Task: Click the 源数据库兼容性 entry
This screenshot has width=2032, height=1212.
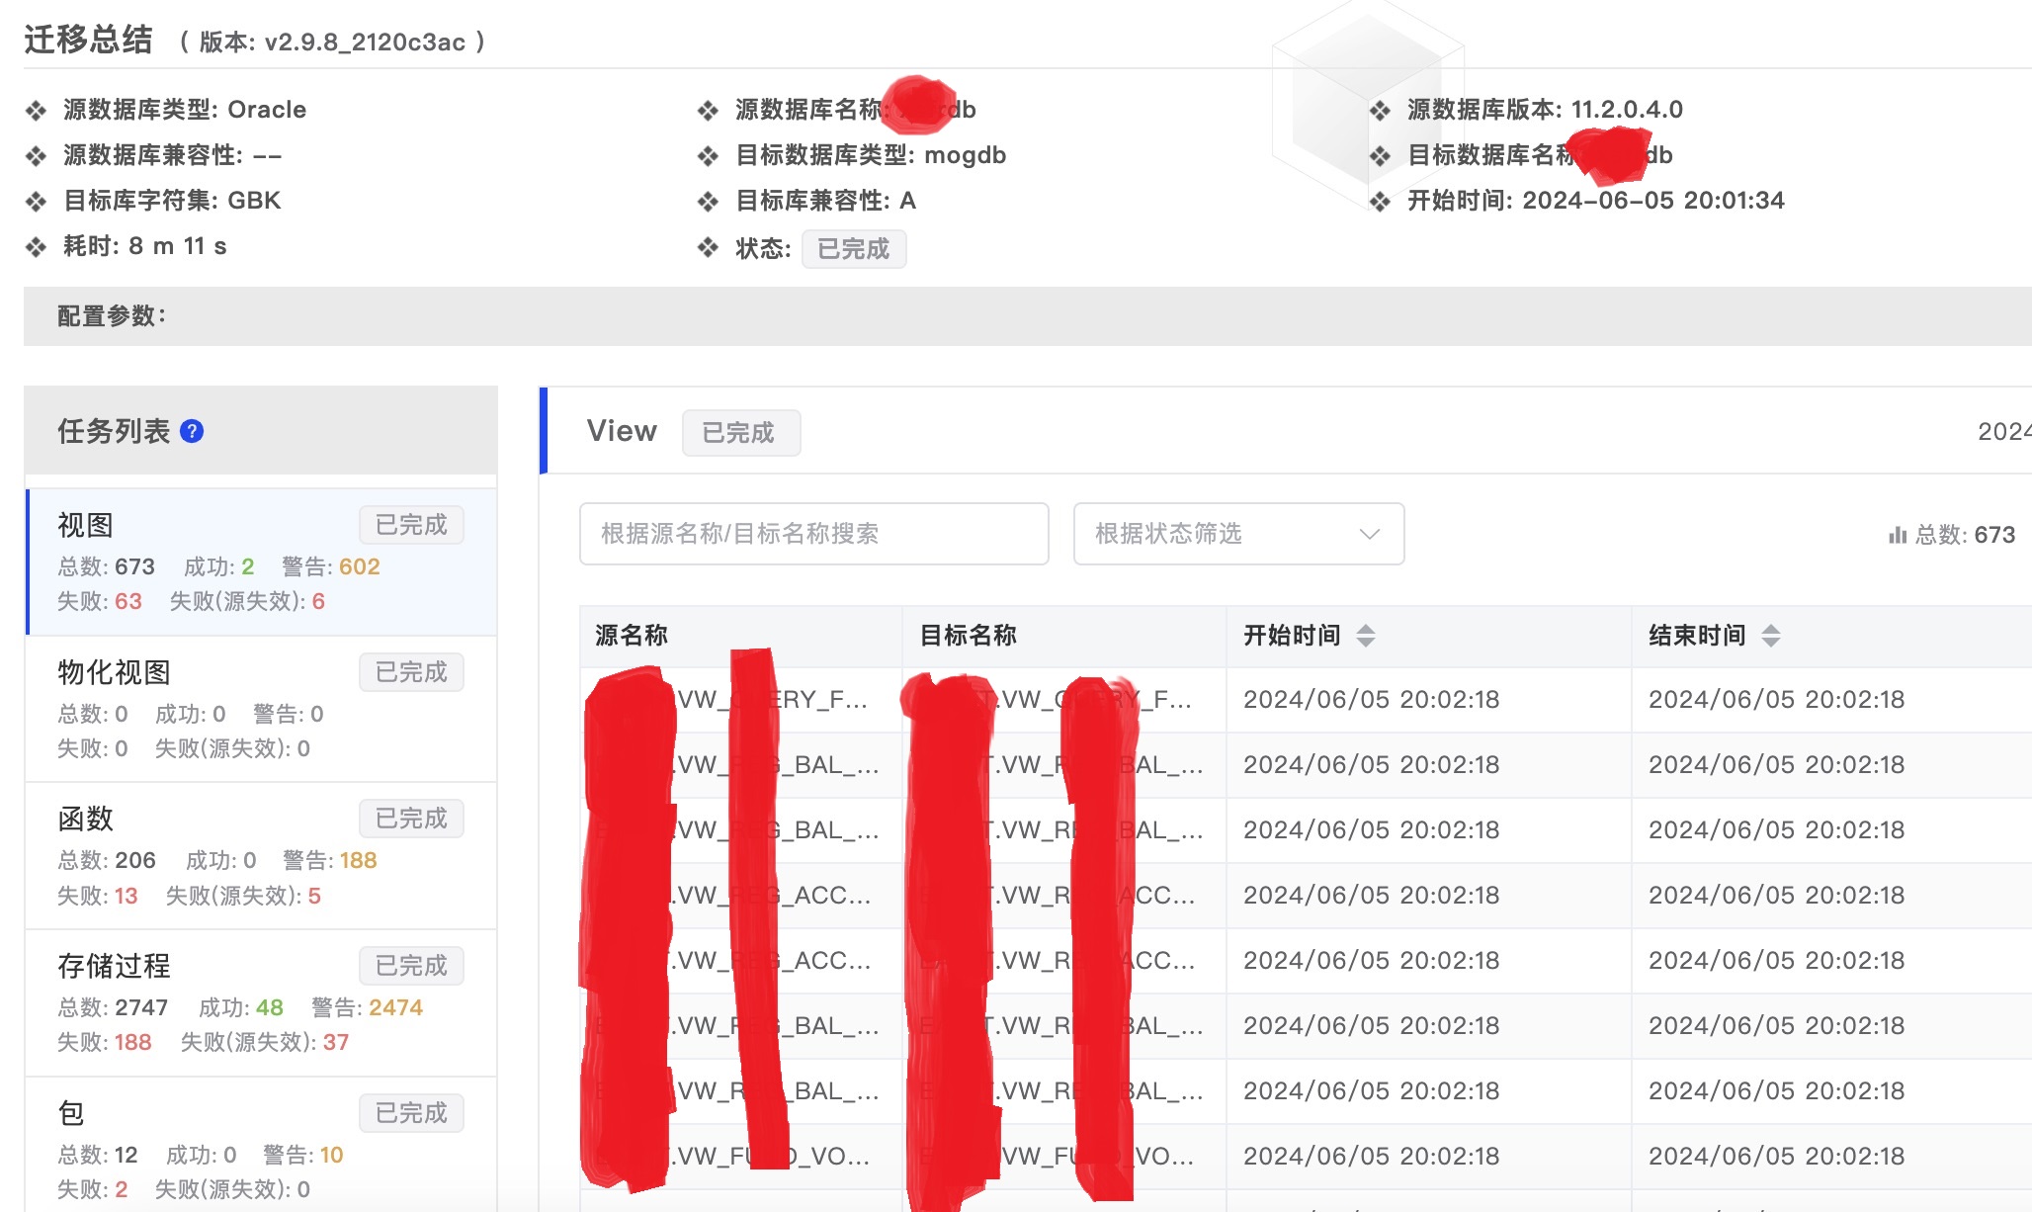Action: click(x=173, y=155)
